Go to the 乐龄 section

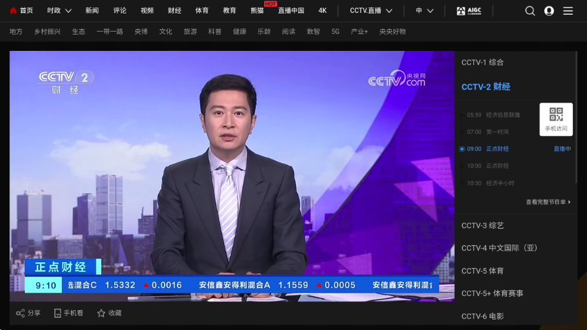click(264, 32)
